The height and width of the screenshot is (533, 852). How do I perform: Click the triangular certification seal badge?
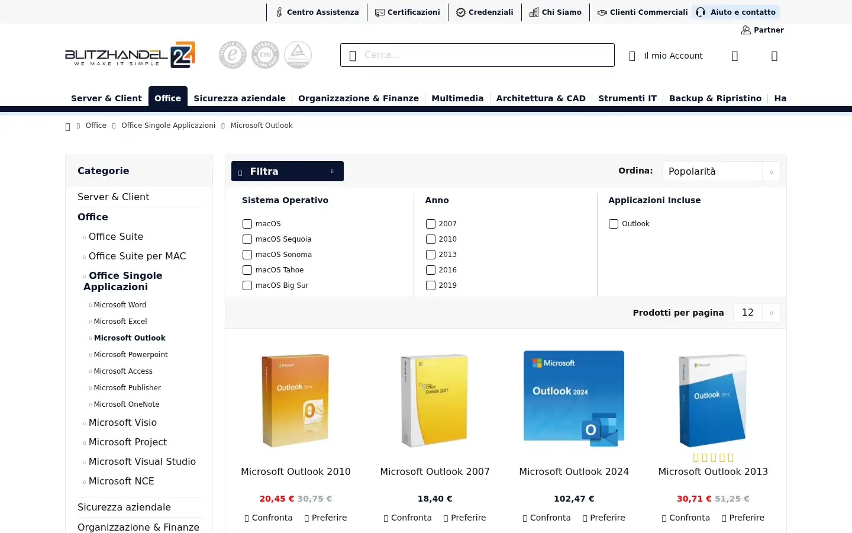(298, 55)
